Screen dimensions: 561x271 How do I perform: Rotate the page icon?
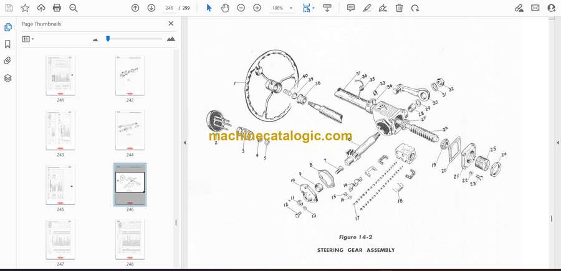click(415, 8)
